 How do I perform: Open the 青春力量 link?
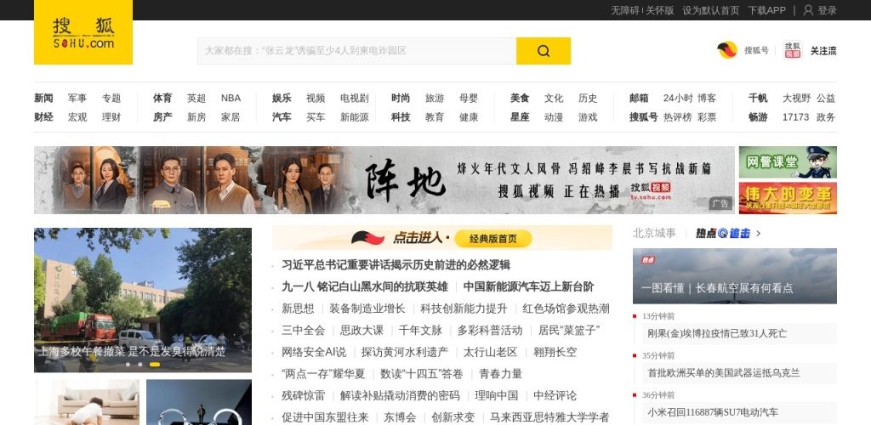click(x=500, y=373)
